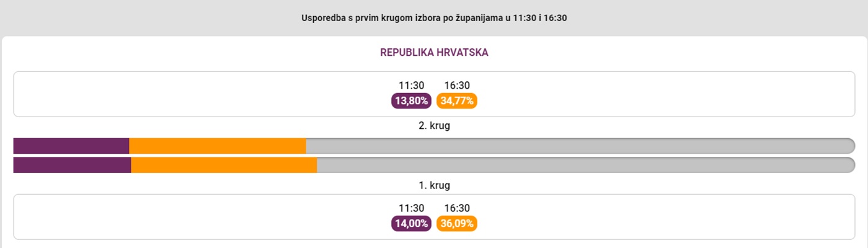Click empty area of the 2. krug results box

(186, 94)
